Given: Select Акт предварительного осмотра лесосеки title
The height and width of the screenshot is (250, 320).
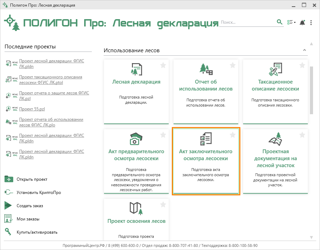Looking at the screenshot, I should 136,155.
